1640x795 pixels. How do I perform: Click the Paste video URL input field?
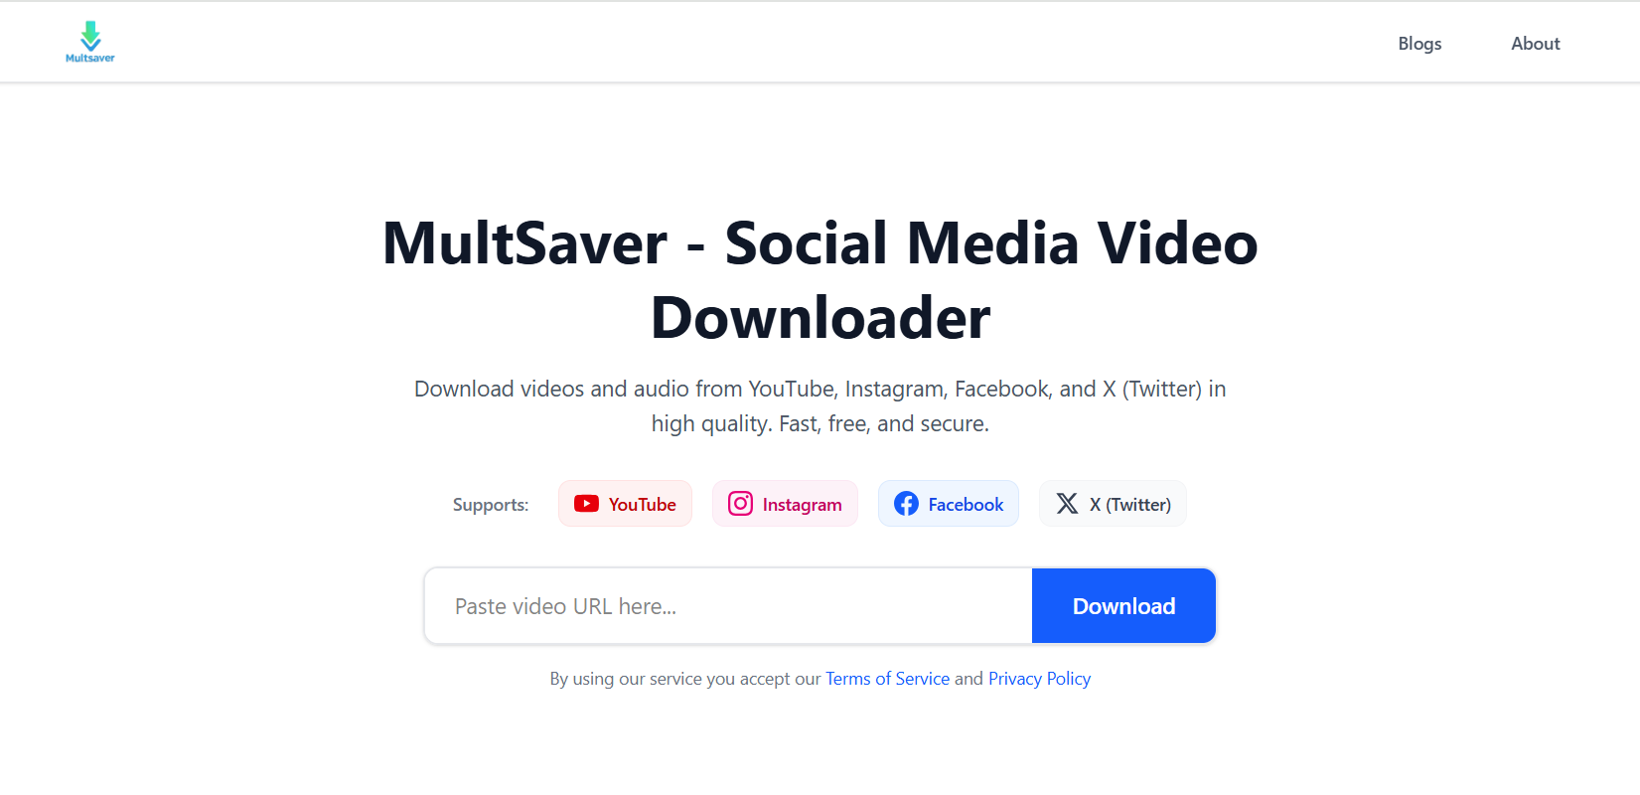728,606
